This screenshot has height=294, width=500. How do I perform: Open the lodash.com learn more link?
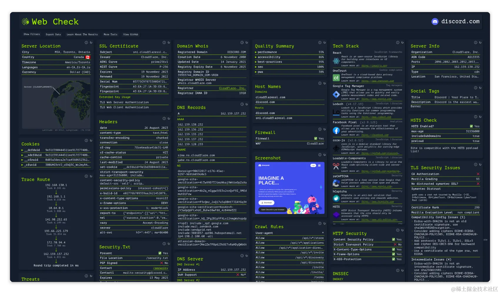tap(376, 117)
